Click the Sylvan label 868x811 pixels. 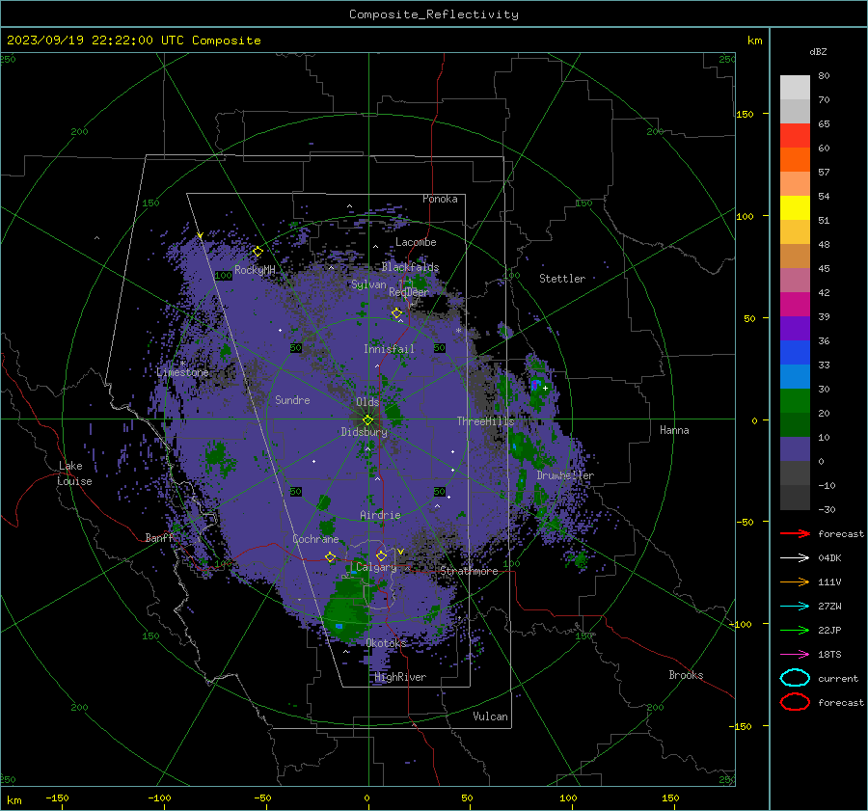[x=368, y=284]
